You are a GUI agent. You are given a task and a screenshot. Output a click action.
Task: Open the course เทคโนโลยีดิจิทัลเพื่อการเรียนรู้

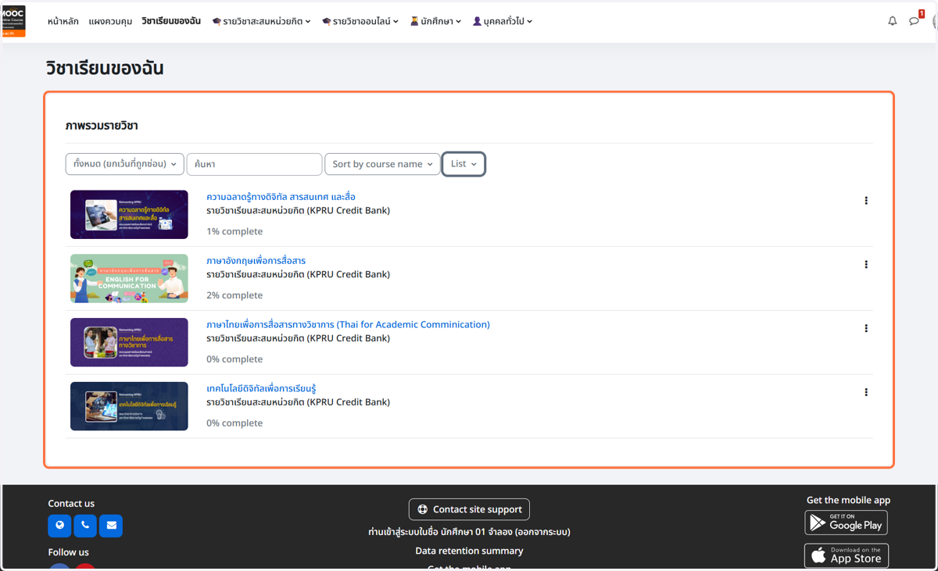coord(261,389)
